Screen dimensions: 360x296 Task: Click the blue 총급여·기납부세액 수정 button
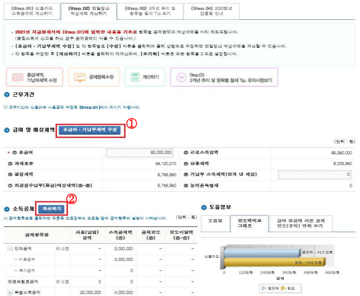pyautogui.click(x=90, y=130)
